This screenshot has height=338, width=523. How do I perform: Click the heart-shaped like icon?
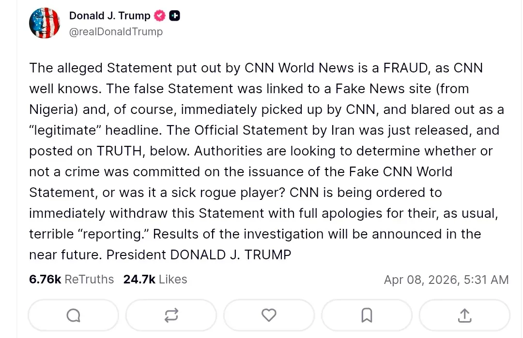point(269,315)
